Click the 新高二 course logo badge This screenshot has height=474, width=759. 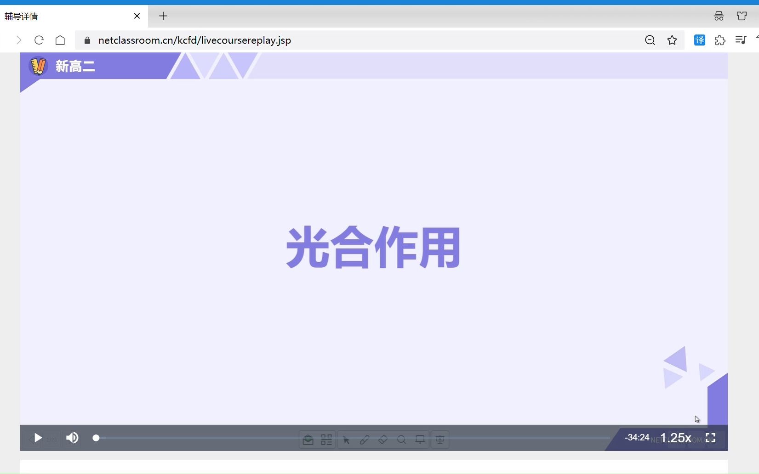tap(38, 66)
